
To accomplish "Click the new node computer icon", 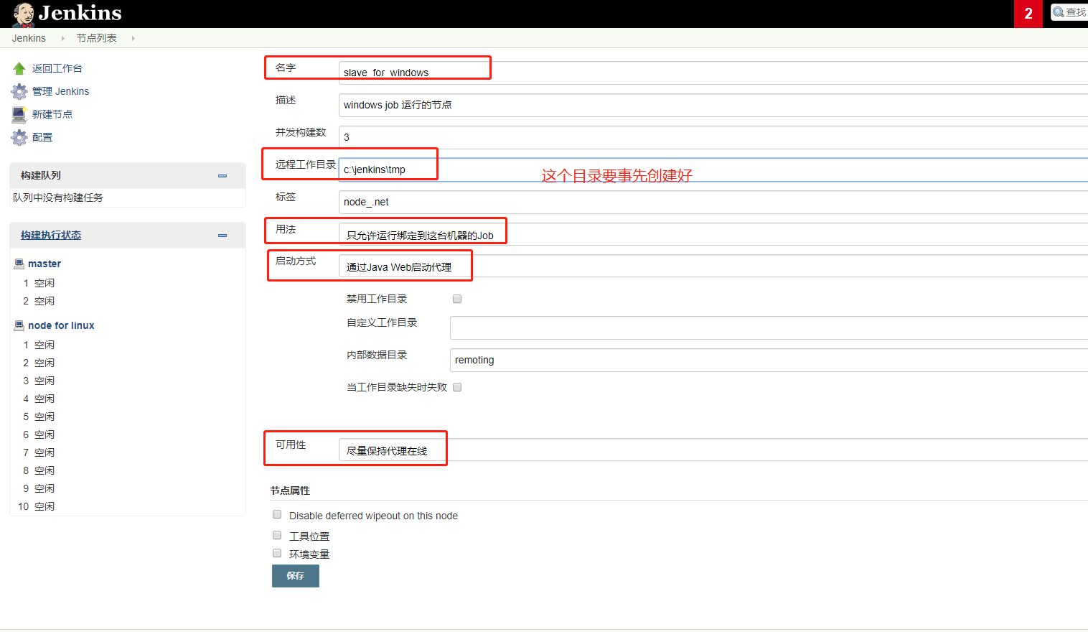I will point(19,114).
